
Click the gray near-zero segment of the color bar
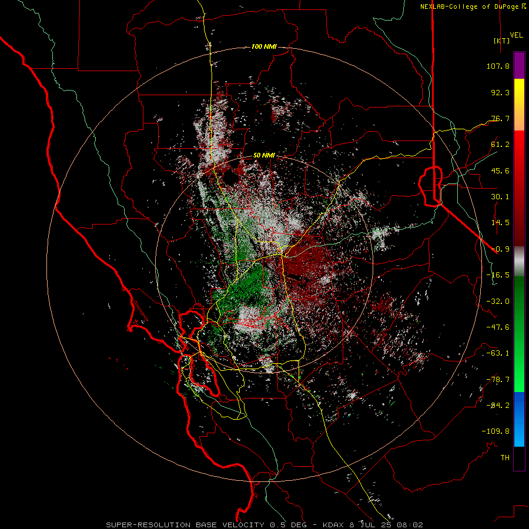(519, 262)
